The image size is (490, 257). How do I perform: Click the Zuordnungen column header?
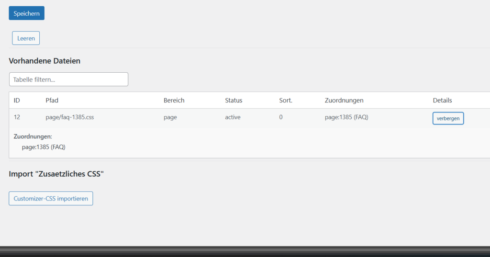(x=344, y=101)
